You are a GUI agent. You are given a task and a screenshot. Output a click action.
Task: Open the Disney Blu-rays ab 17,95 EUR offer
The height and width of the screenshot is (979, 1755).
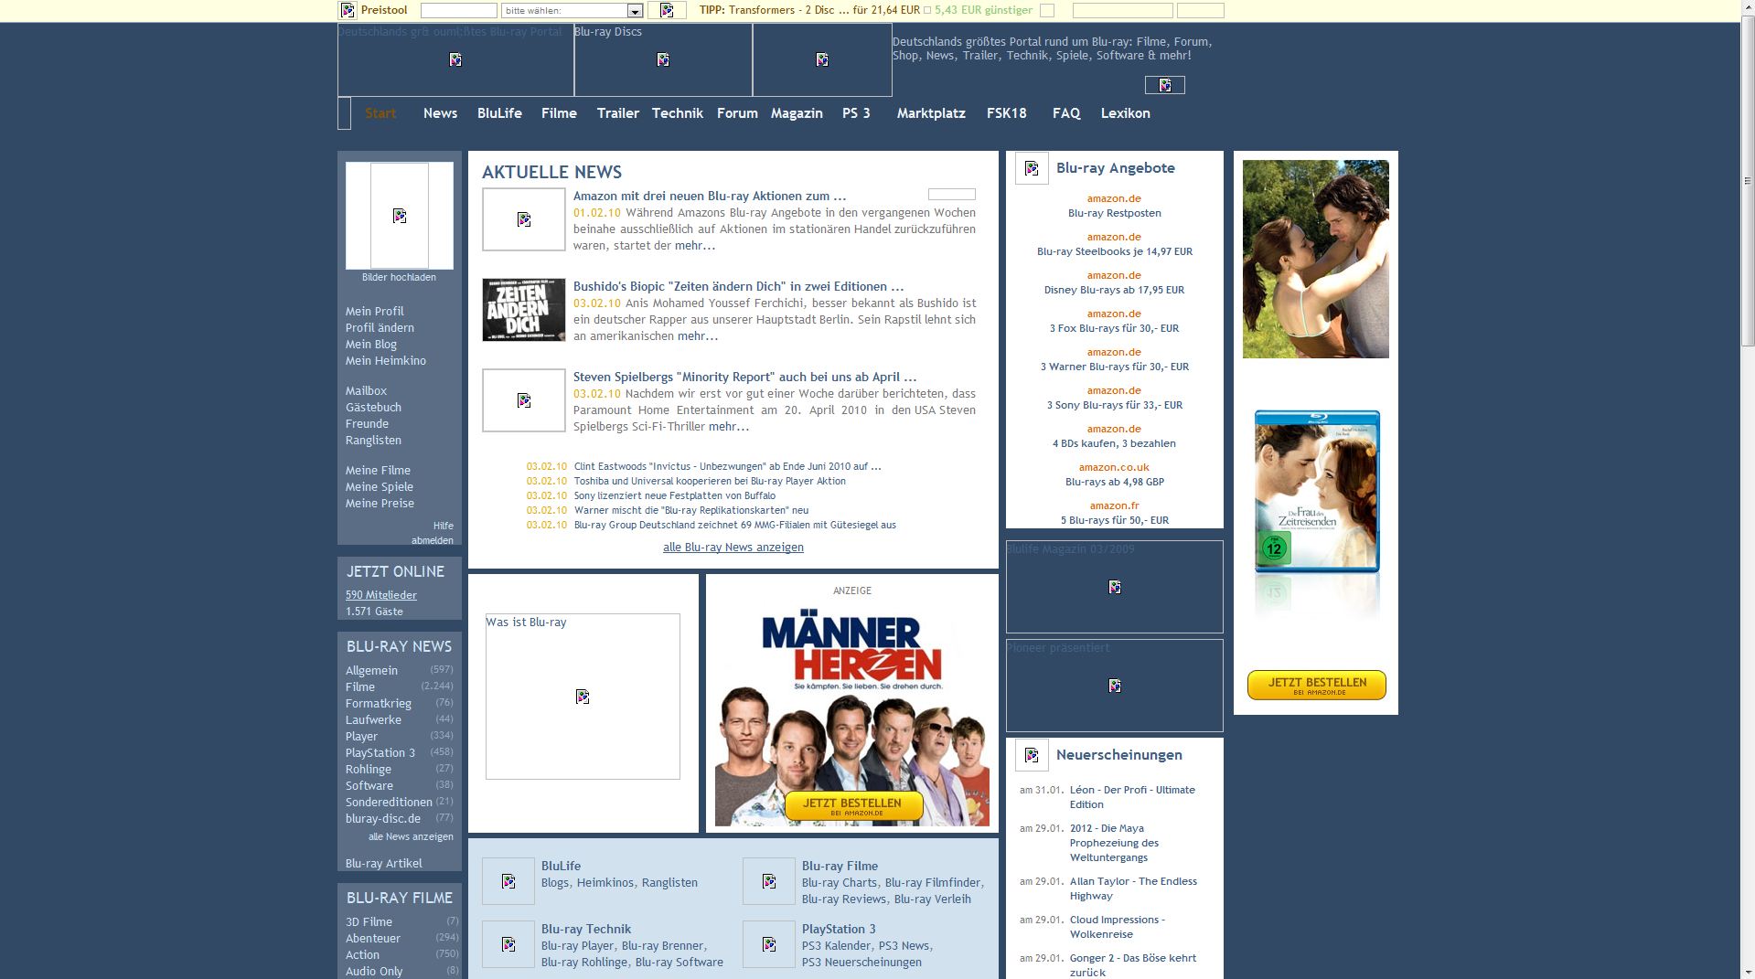tap(1114, 291)
